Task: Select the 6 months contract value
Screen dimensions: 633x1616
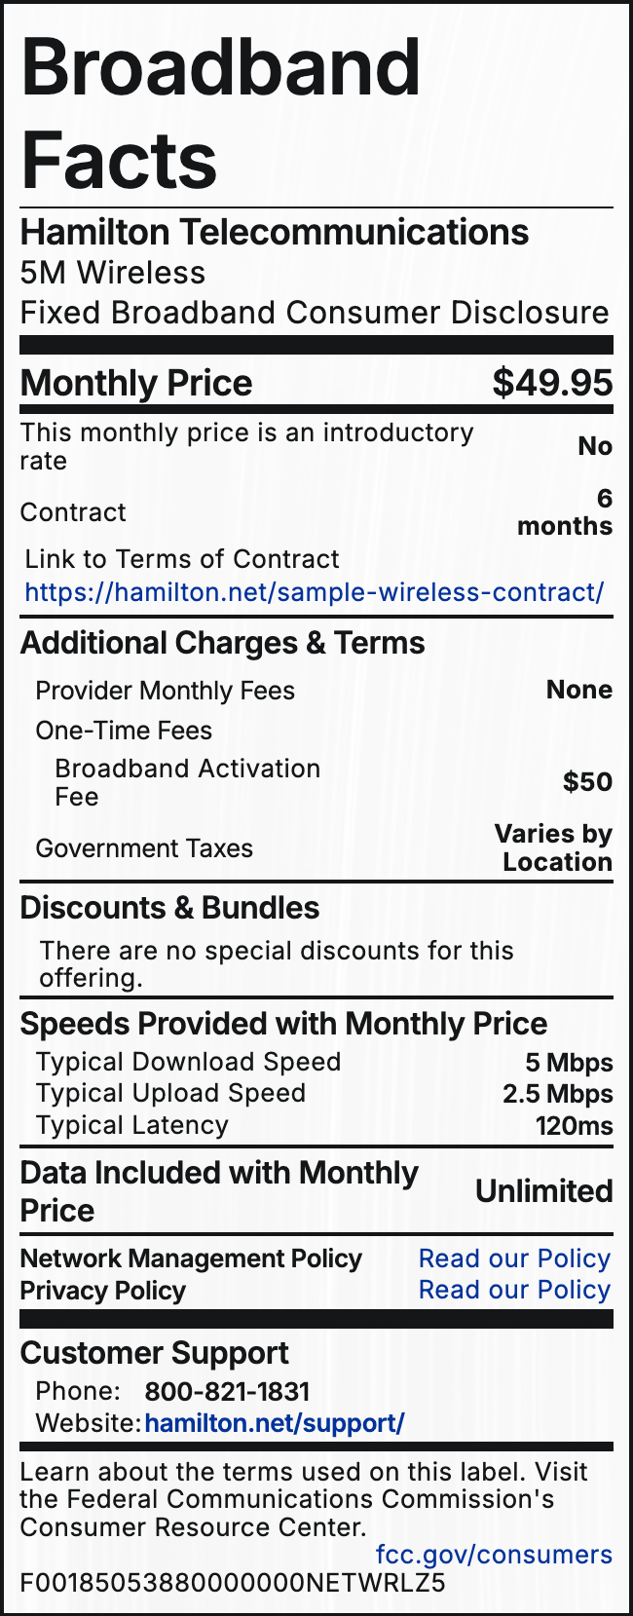Action: pyautogui.click(x=565, y=512)
